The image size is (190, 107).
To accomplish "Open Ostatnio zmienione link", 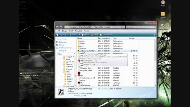I will [x=66, y=48].
